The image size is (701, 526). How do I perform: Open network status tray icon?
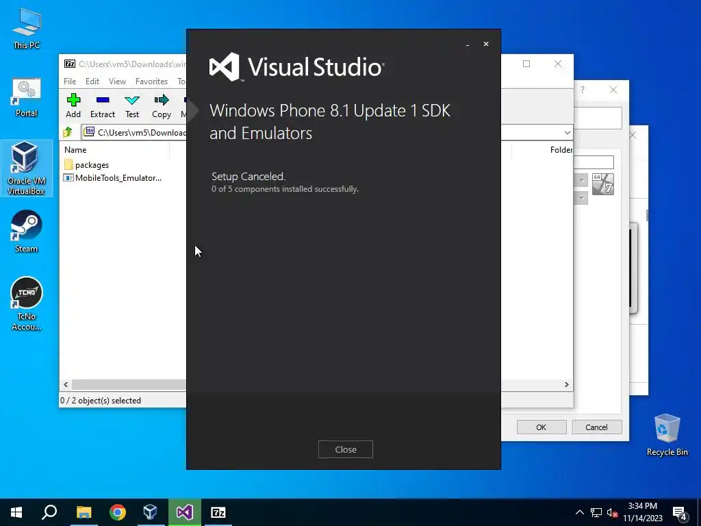(596, 512)
